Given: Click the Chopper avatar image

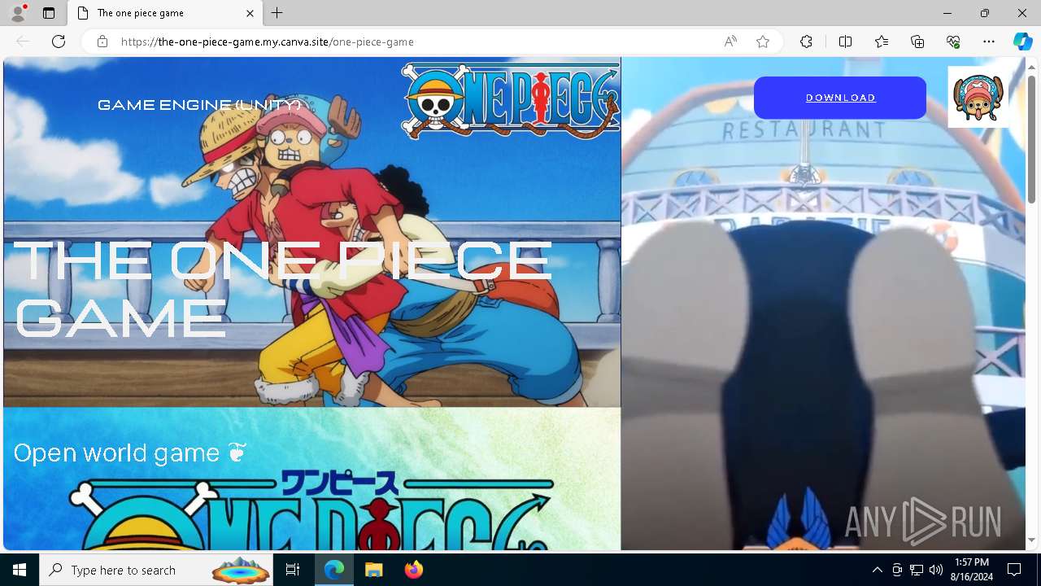Looking at the screenshot, I should (x=978, y=98).
